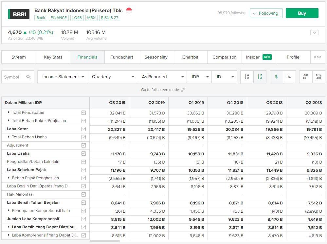Open Insider tab marked NEW

tap(259, 57)
